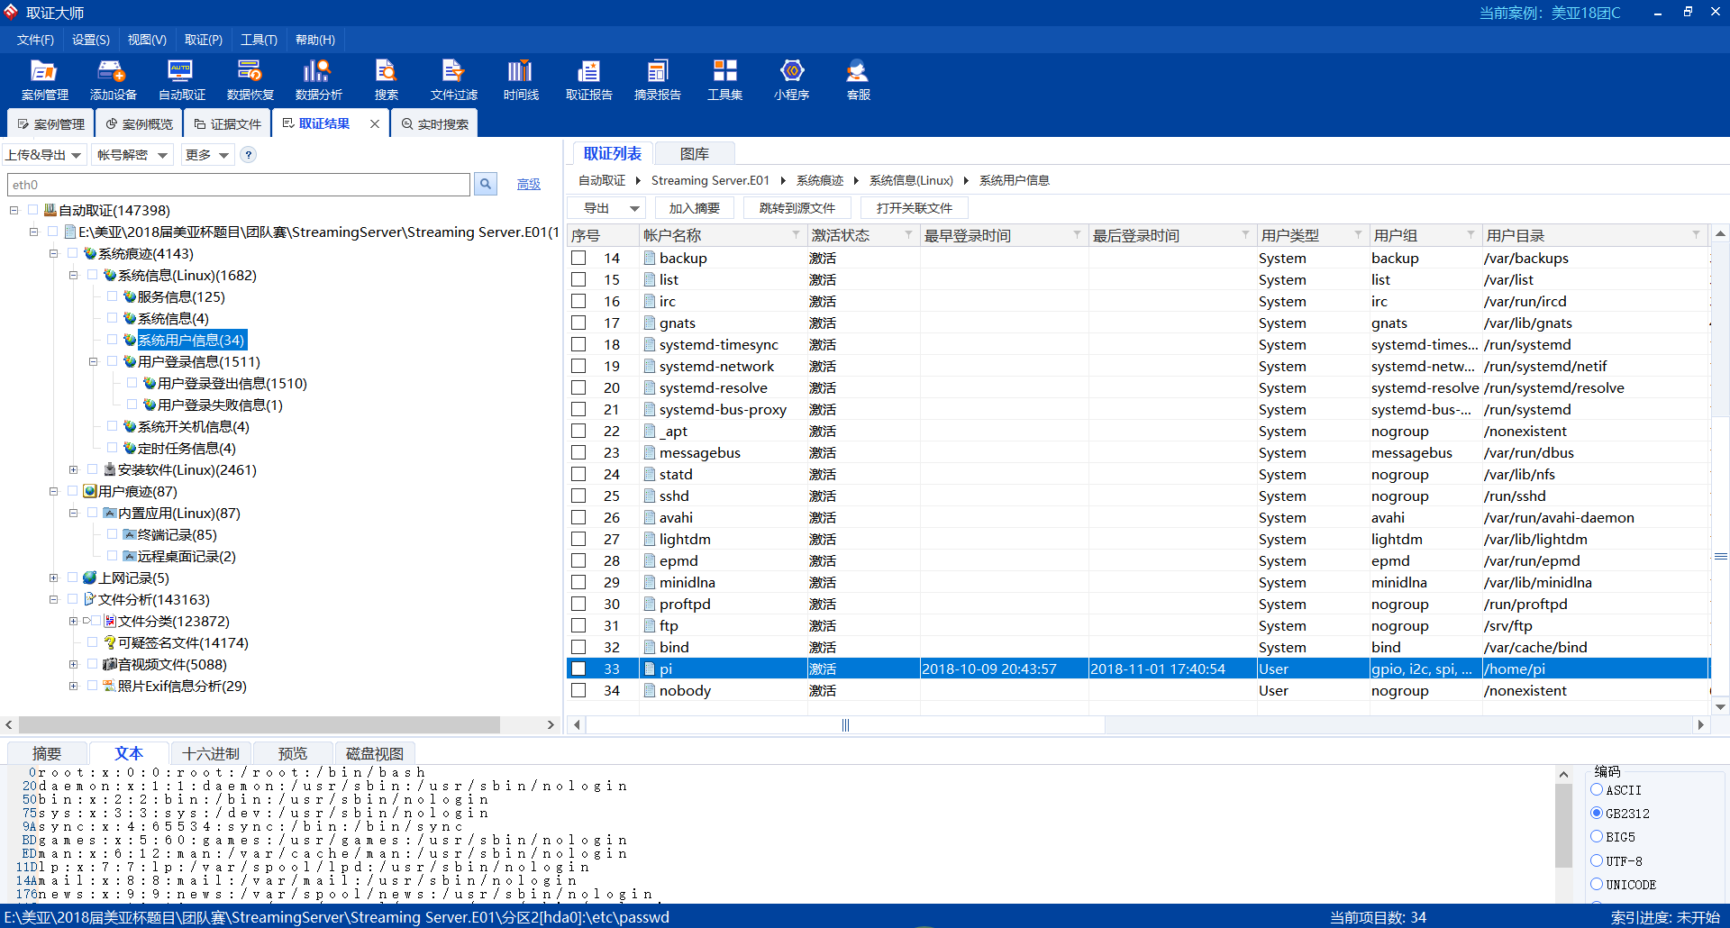Toggle the checkbox for row 33 pi
Screen dimensions: 1730x928
click(x=578, y=669)
